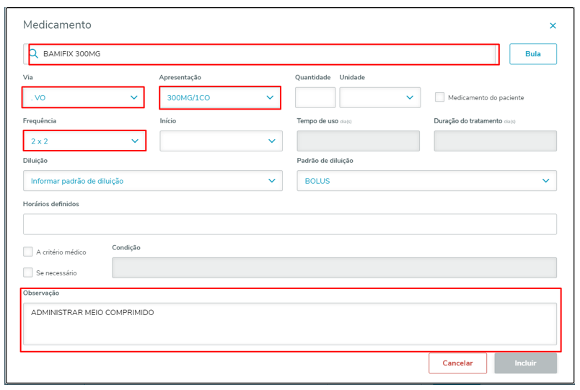This screenshot has width=580, height=390.
Task: Open the Apresentação dropdown
Action: [x=220, y=97]
